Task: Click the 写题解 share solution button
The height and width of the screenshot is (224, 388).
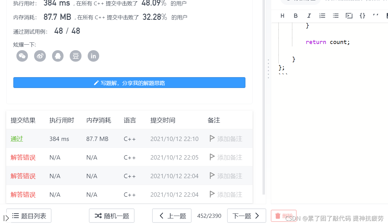Action: pyautogui.click(x=129, y=83)
